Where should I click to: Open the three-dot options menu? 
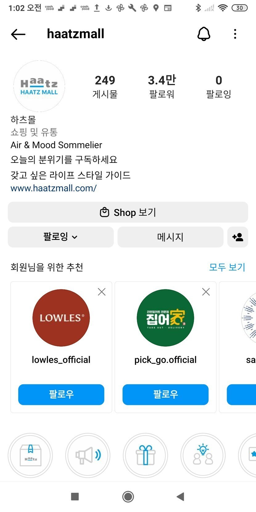pyautogui.click(x=235, y=34)
